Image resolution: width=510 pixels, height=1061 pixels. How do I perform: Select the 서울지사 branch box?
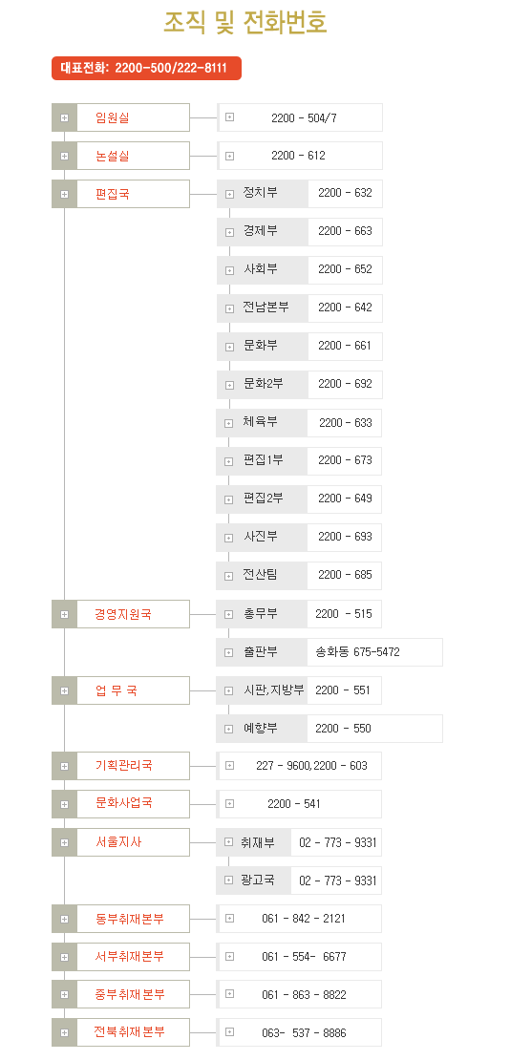(120, 842)
